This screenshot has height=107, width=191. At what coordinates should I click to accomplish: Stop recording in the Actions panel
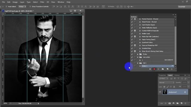[x=150, y=69]
